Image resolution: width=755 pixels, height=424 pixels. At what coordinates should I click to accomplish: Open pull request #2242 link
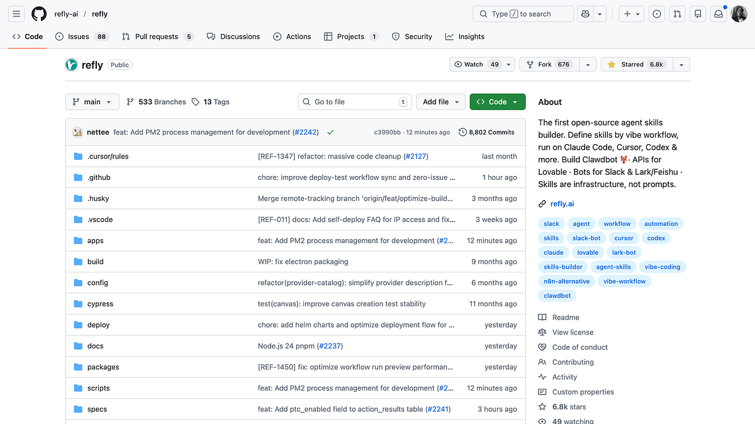pos(305,132)
